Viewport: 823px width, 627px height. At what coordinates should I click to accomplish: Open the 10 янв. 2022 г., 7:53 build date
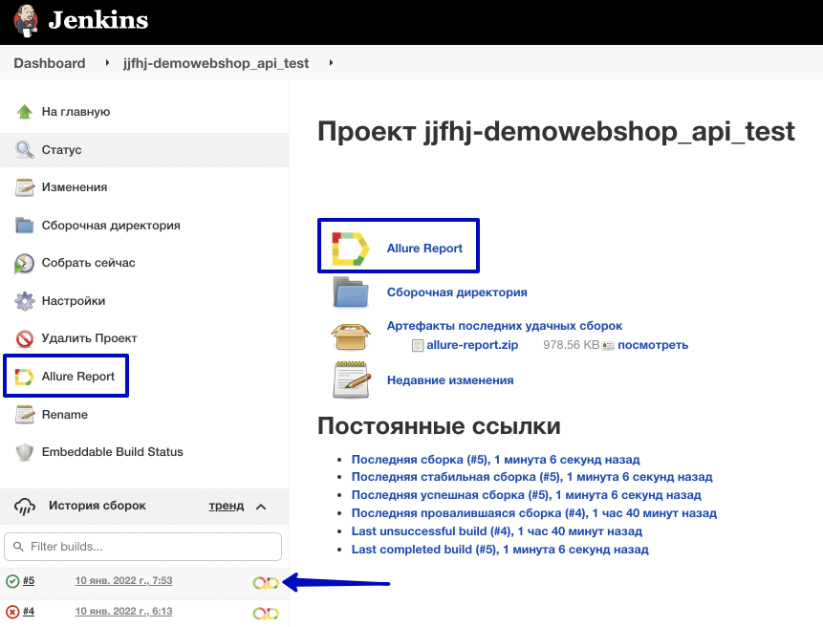(x=124, y=581)
